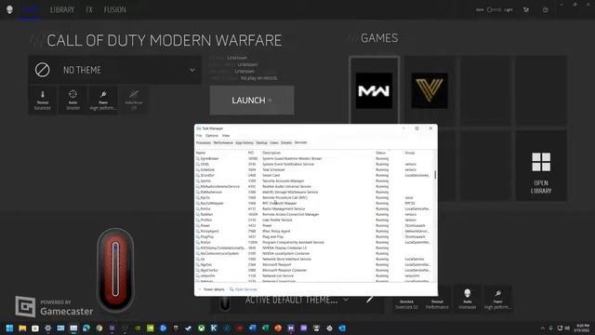Switch to the FX tab
The width and height of the screenshot is (595, 335).
89,10
